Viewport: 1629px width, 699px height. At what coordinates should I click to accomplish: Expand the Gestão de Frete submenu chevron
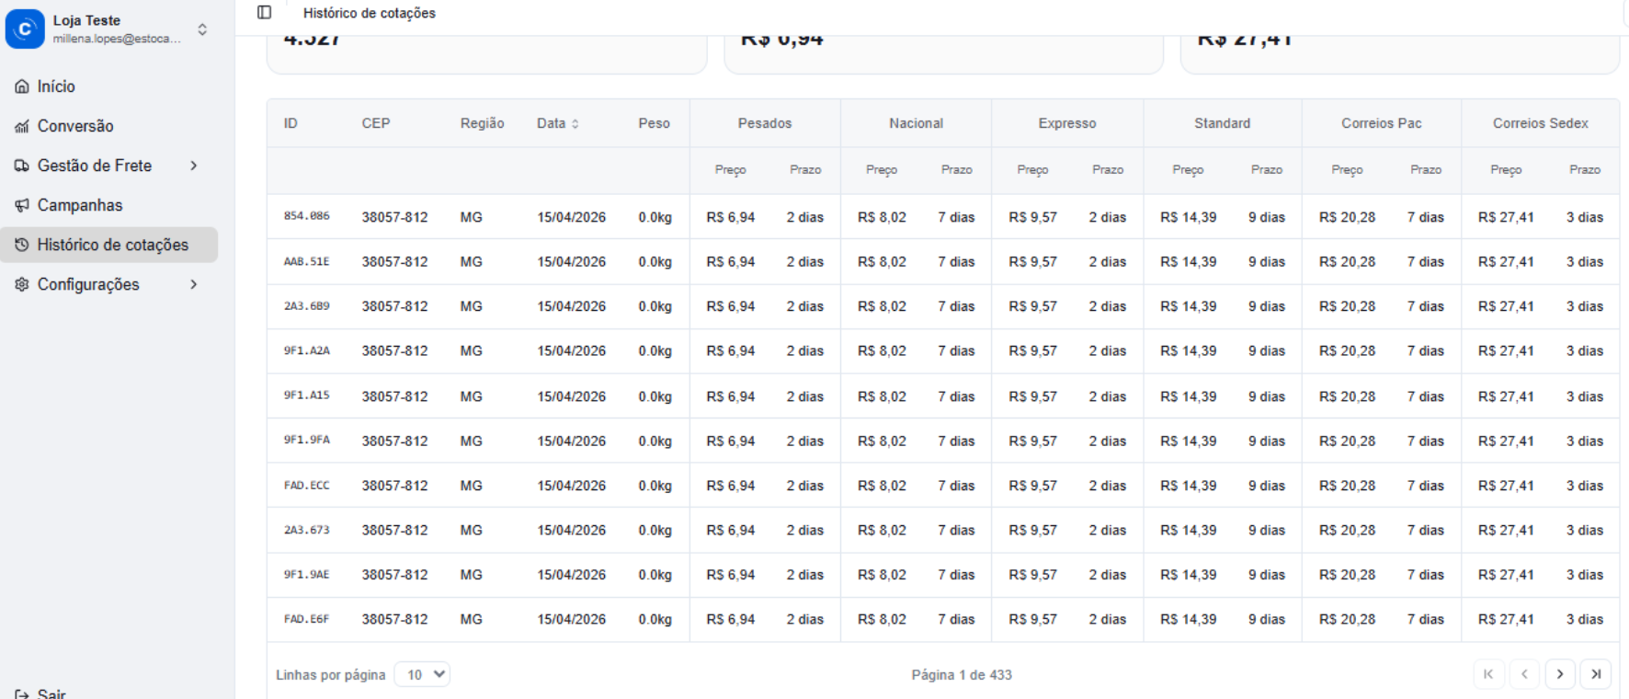pos(194,166)
